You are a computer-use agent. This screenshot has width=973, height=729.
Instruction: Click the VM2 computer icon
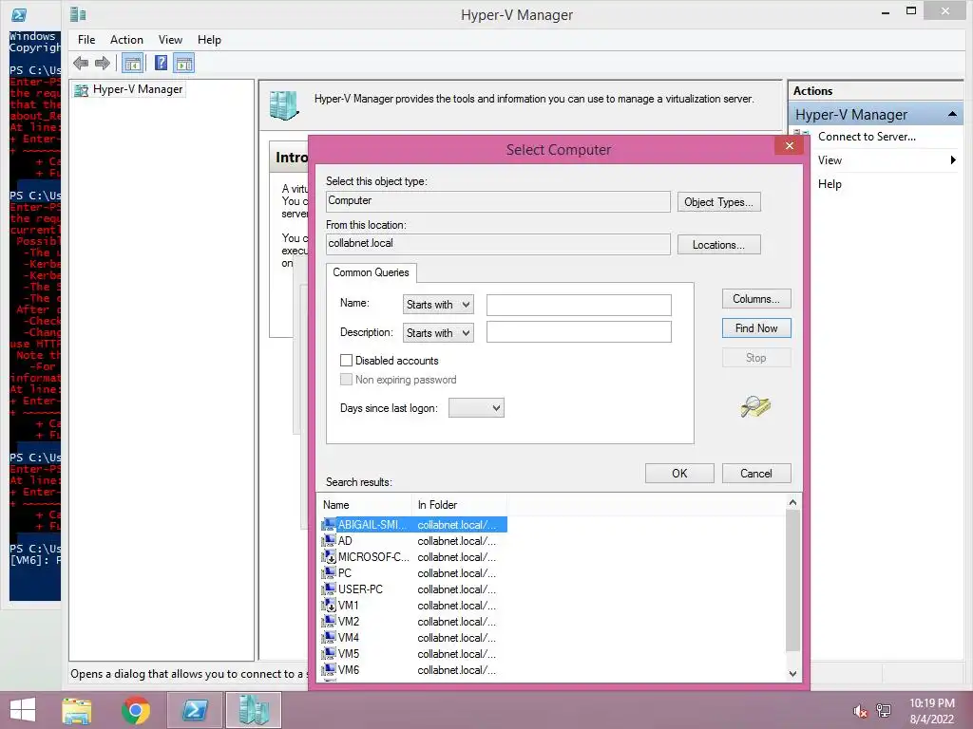pos(329,621)
